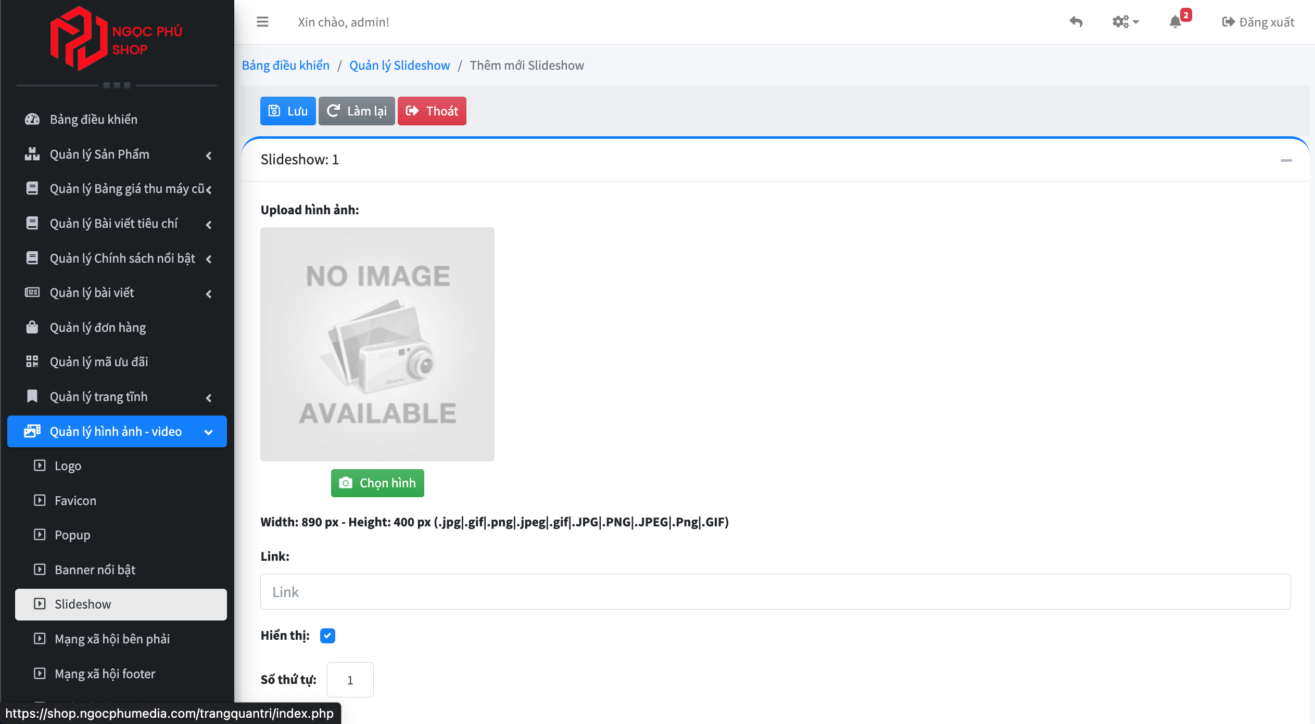Click the green Chọn hình button
The height and width of the screenshot is (724, 1315).
click(x=377, y=483)
